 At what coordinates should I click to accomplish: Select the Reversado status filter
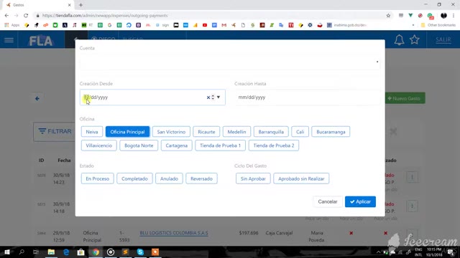[201, 178]
